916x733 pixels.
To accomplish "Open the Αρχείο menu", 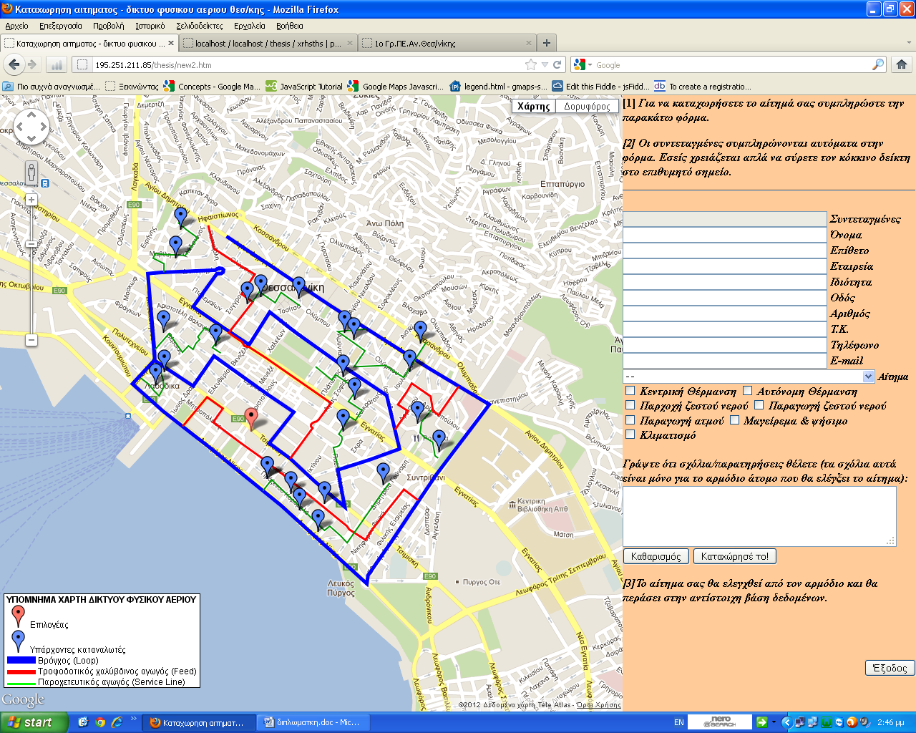I will click(16, 26).
